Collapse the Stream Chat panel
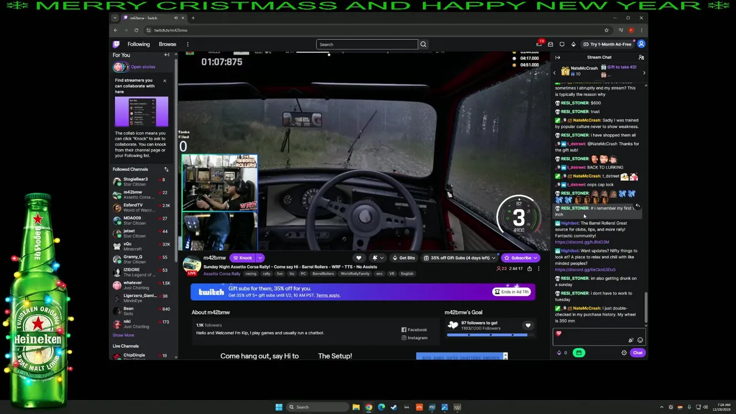Image resolution: width=736 pixels, height=414 pixels. [x=557, y=57]
